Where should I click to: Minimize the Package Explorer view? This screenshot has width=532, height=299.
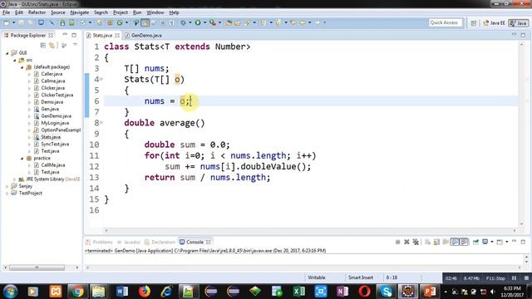click(65, 35)
